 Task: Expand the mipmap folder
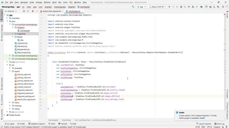(x=10, y=106)
